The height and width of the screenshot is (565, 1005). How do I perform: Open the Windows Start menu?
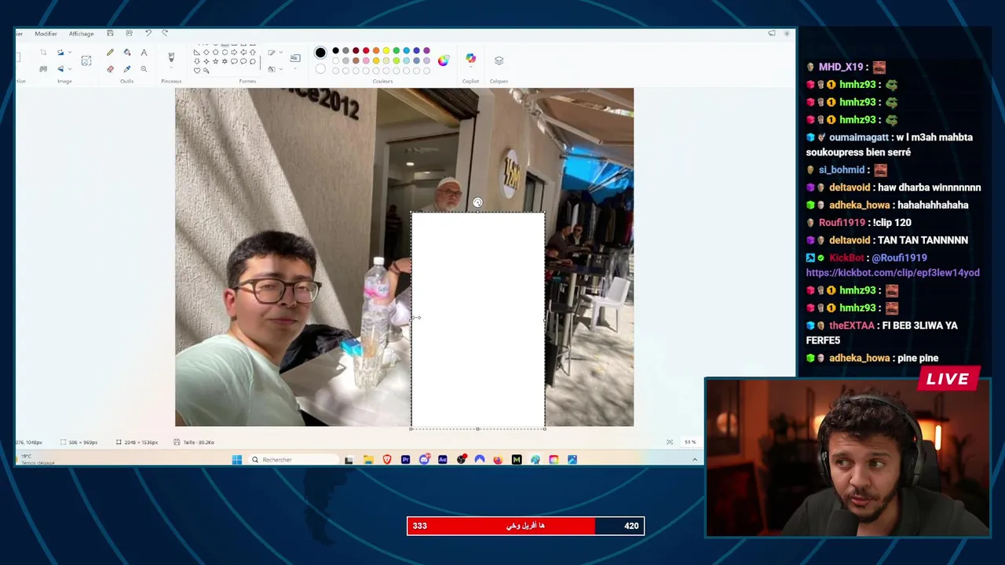coord(237,460)
